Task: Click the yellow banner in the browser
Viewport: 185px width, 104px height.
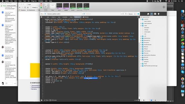Action: point(35,70)
